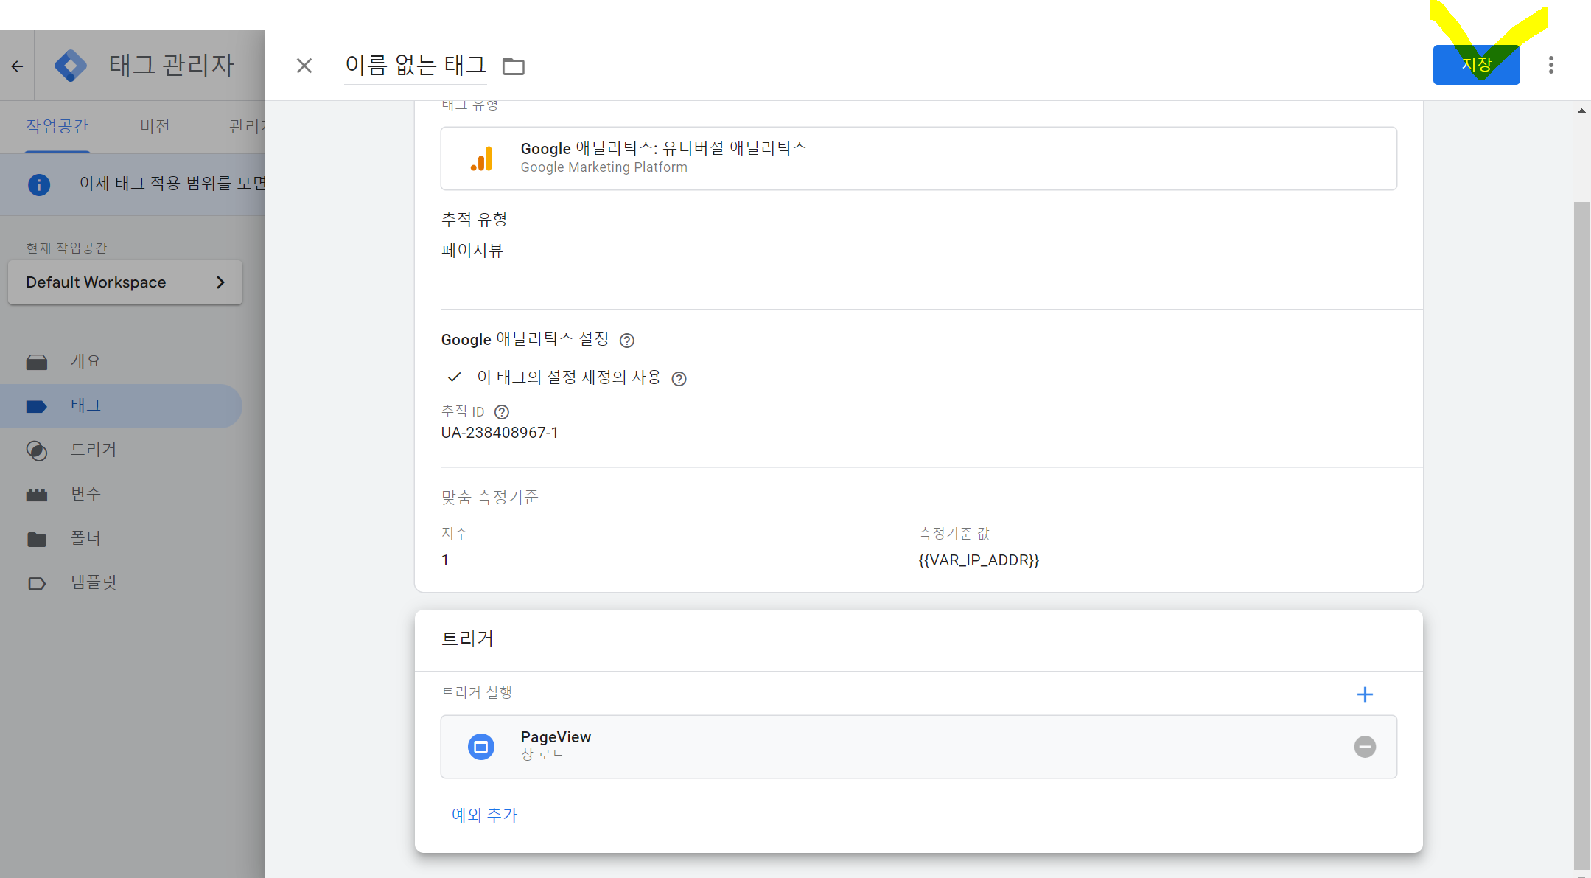Expand Default Workspace selector
The image size is (1591, 878).
[125, 282]
